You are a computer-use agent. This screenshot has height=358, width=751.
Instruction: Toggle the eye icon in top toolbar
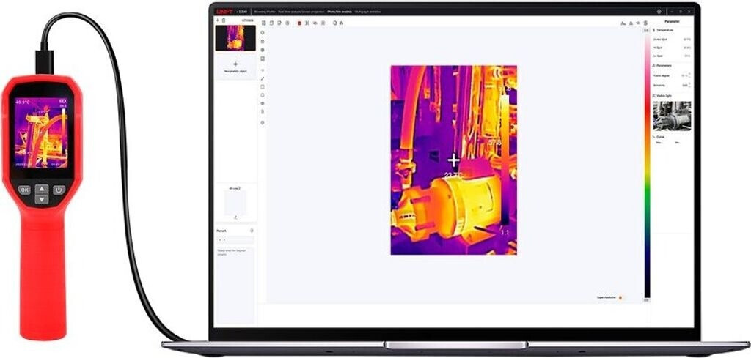pos(315,23)
